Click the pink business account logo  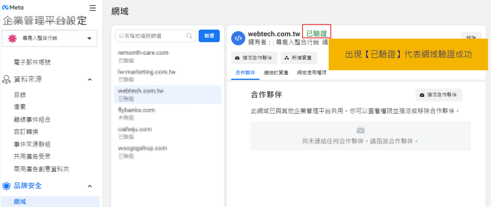[x=12, y=38]
